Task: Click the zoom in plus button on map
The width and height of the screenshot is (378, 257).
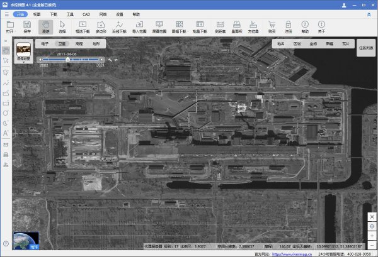Action: 372,235
